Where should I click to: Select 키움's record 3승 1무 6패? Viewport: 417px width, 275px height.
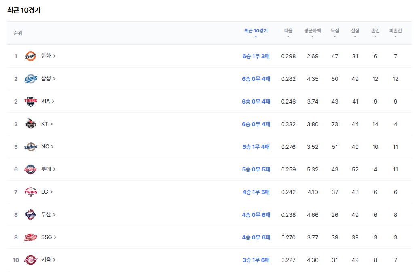pyautogui.click(x=256, y=260)
